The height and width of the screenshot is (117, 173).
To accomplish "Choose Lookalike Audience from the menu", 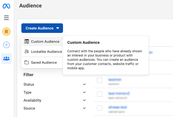I will coord(46,52).
